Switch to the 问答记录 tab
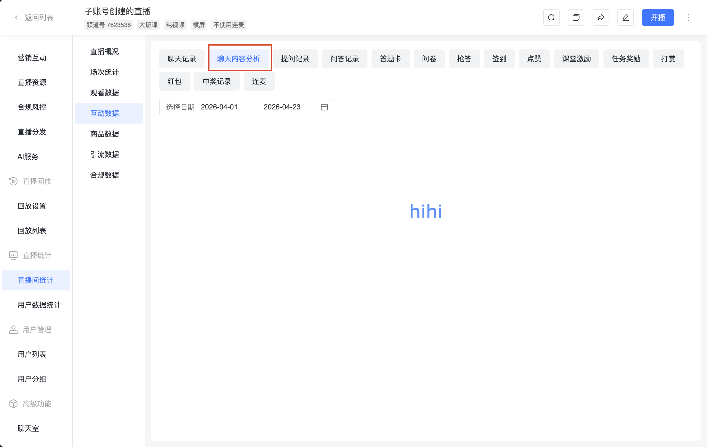The width and height of the screenshot is (707, 447). [x=344, y=59]
